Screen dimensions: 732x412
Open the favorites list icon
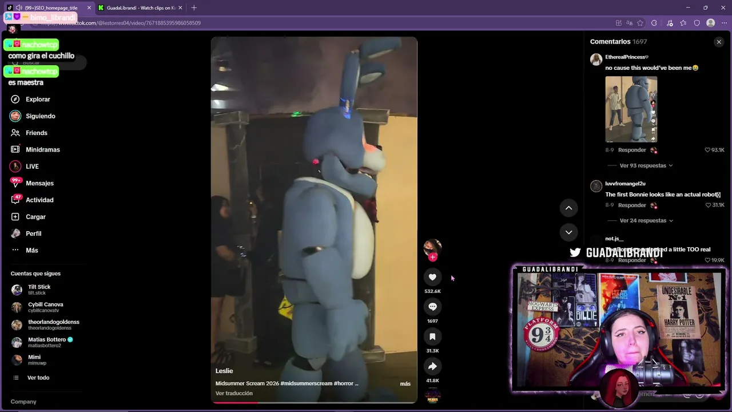click(683, 23)
